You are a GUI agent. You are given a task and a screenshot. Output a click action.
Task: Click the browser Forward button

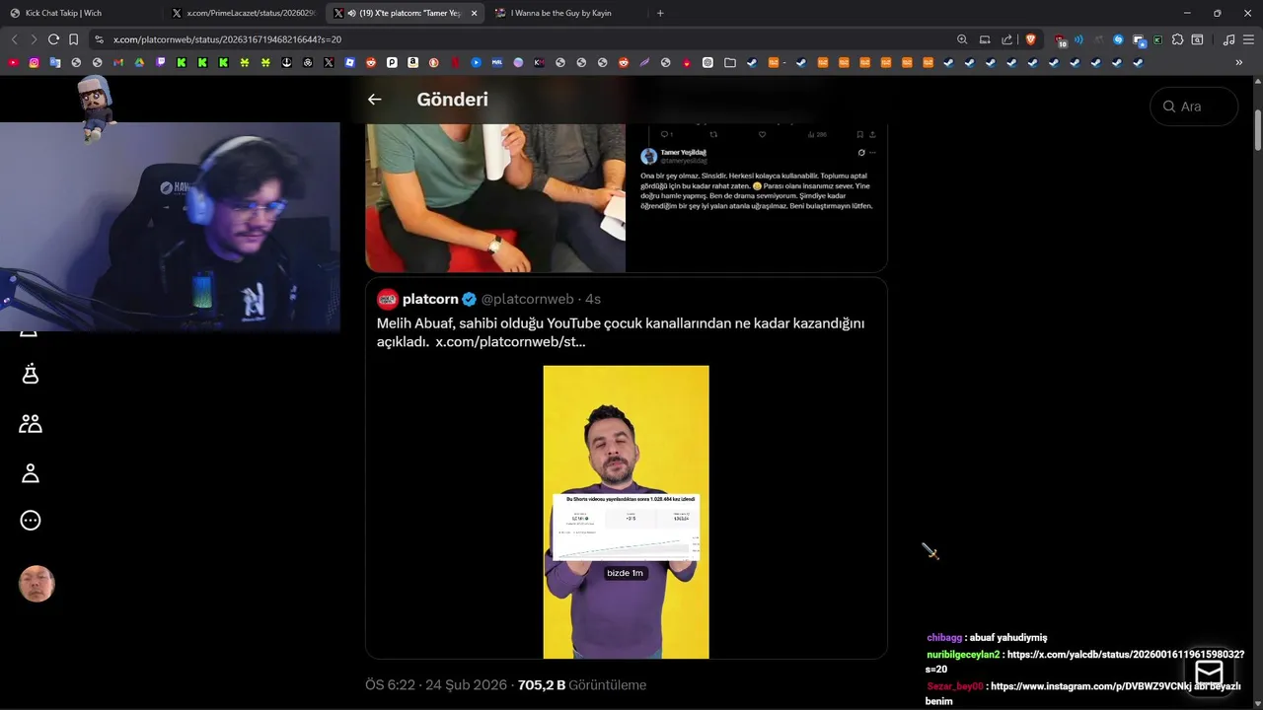click(34, 39)
